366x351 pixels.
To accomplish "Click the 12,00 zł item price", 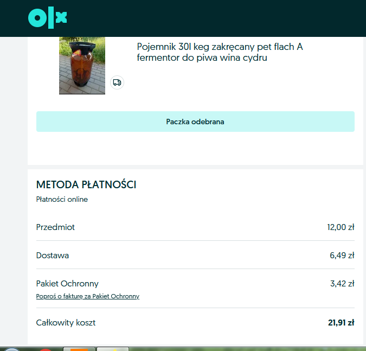I will click(x=341, y=227).
